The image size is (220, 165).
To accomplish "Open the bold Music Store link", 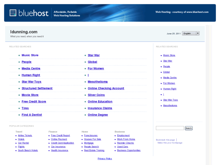I will point(30,55).
